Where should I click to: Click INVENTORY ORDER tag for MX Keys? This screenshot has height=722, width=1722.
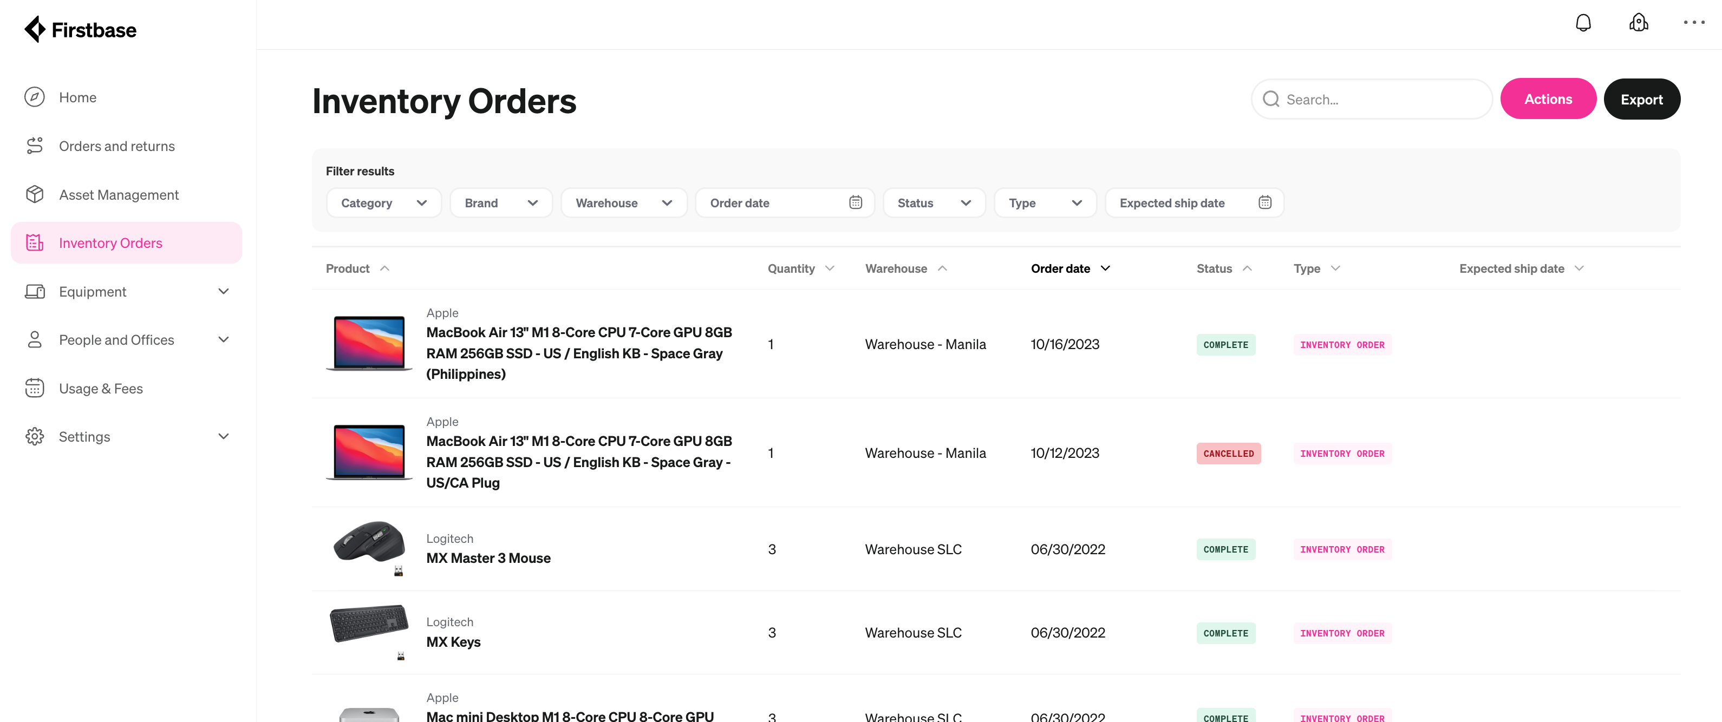(1342, 633)
